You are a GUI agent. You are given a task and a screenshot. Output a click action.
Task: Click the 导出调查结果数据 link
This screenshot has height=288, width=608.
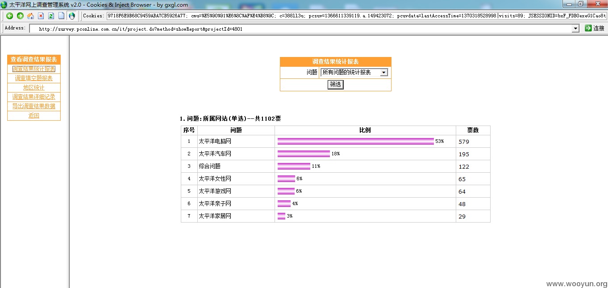coord(34,106)
